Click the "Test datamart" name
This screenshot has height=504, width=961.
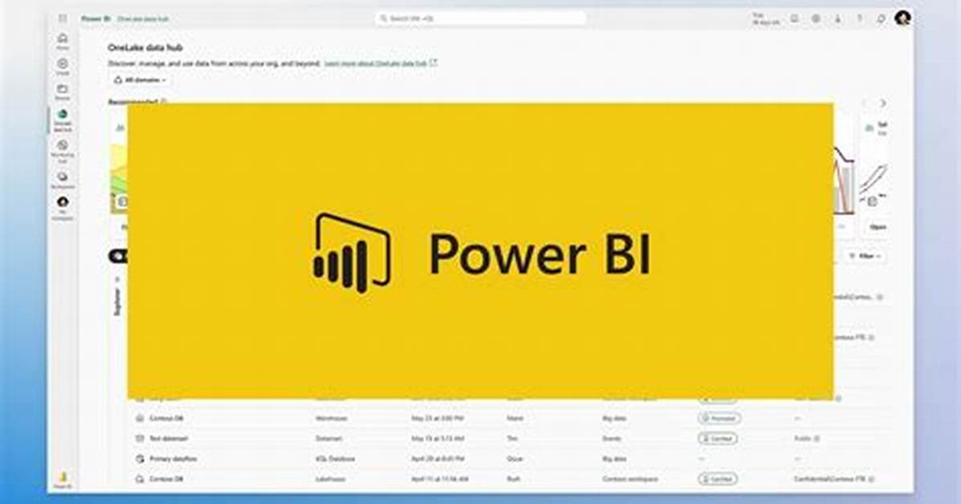[x=169, y=438]
